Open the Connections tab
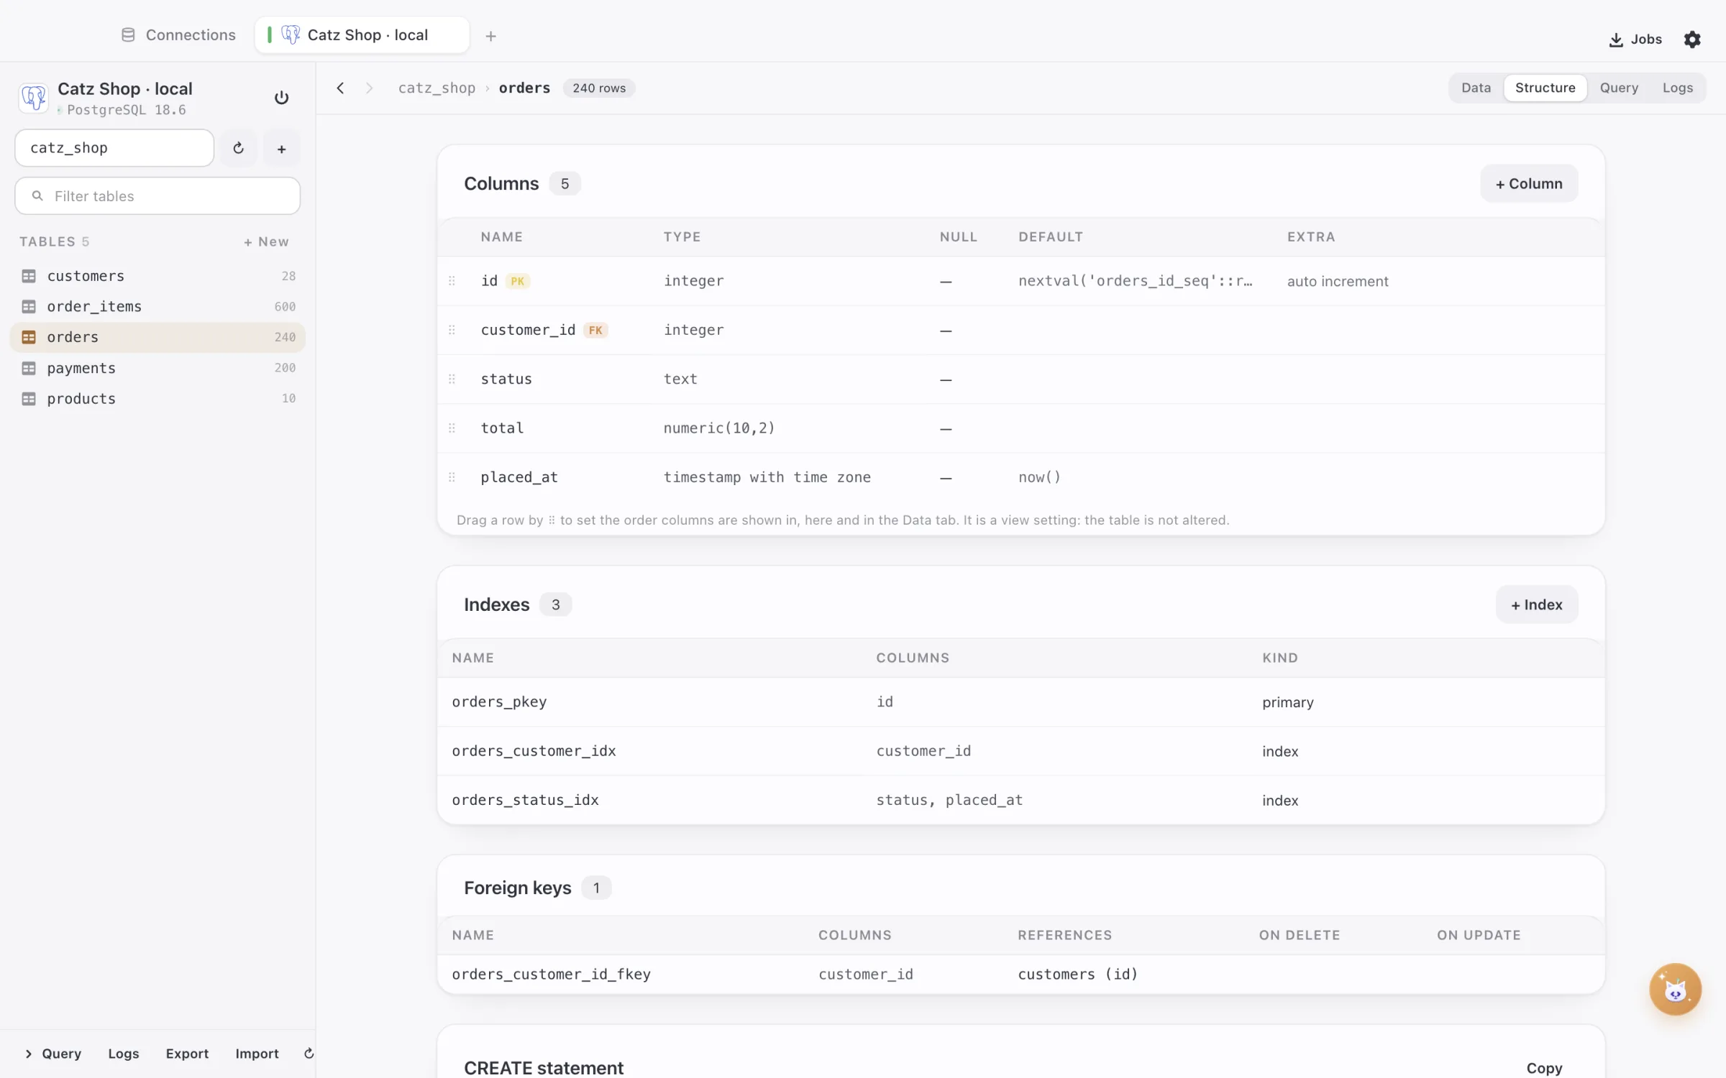This screenshot has height=1078, width=1726. click(x=178, y=35)
